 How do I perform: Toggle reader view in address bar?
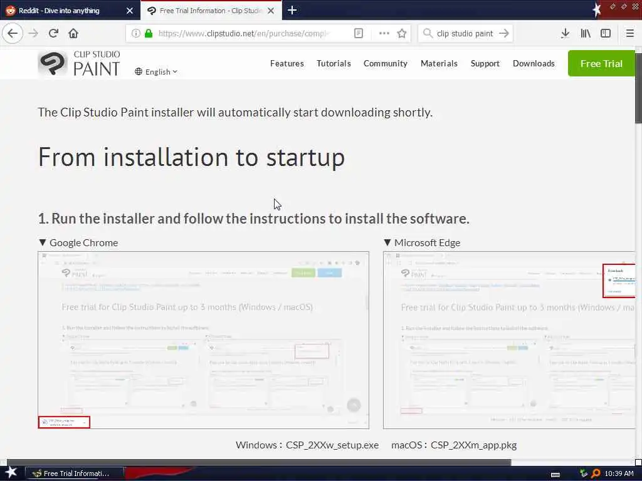pos(358,34)
